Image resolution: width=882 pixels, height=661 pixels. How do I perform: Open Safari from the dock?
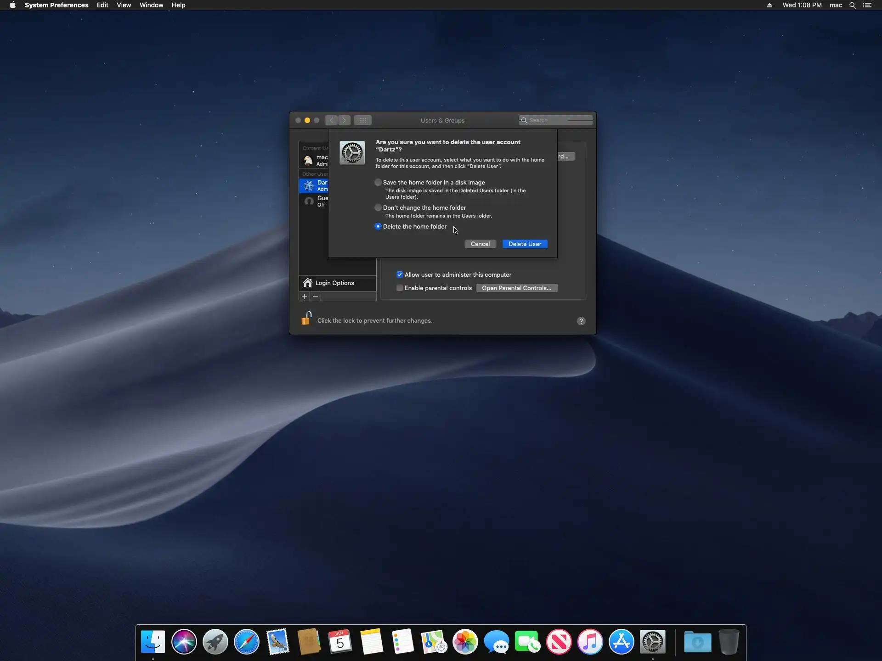246,642
